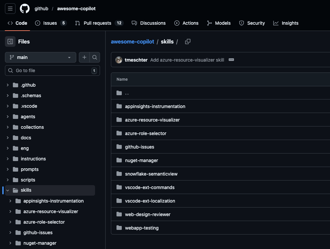Open the web-design-reviewer folder link
The image size is (330, 249).
point(148,214)
